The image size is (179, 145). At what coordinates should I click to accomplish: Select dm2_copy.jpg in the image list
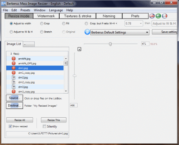tap(35, 82)
